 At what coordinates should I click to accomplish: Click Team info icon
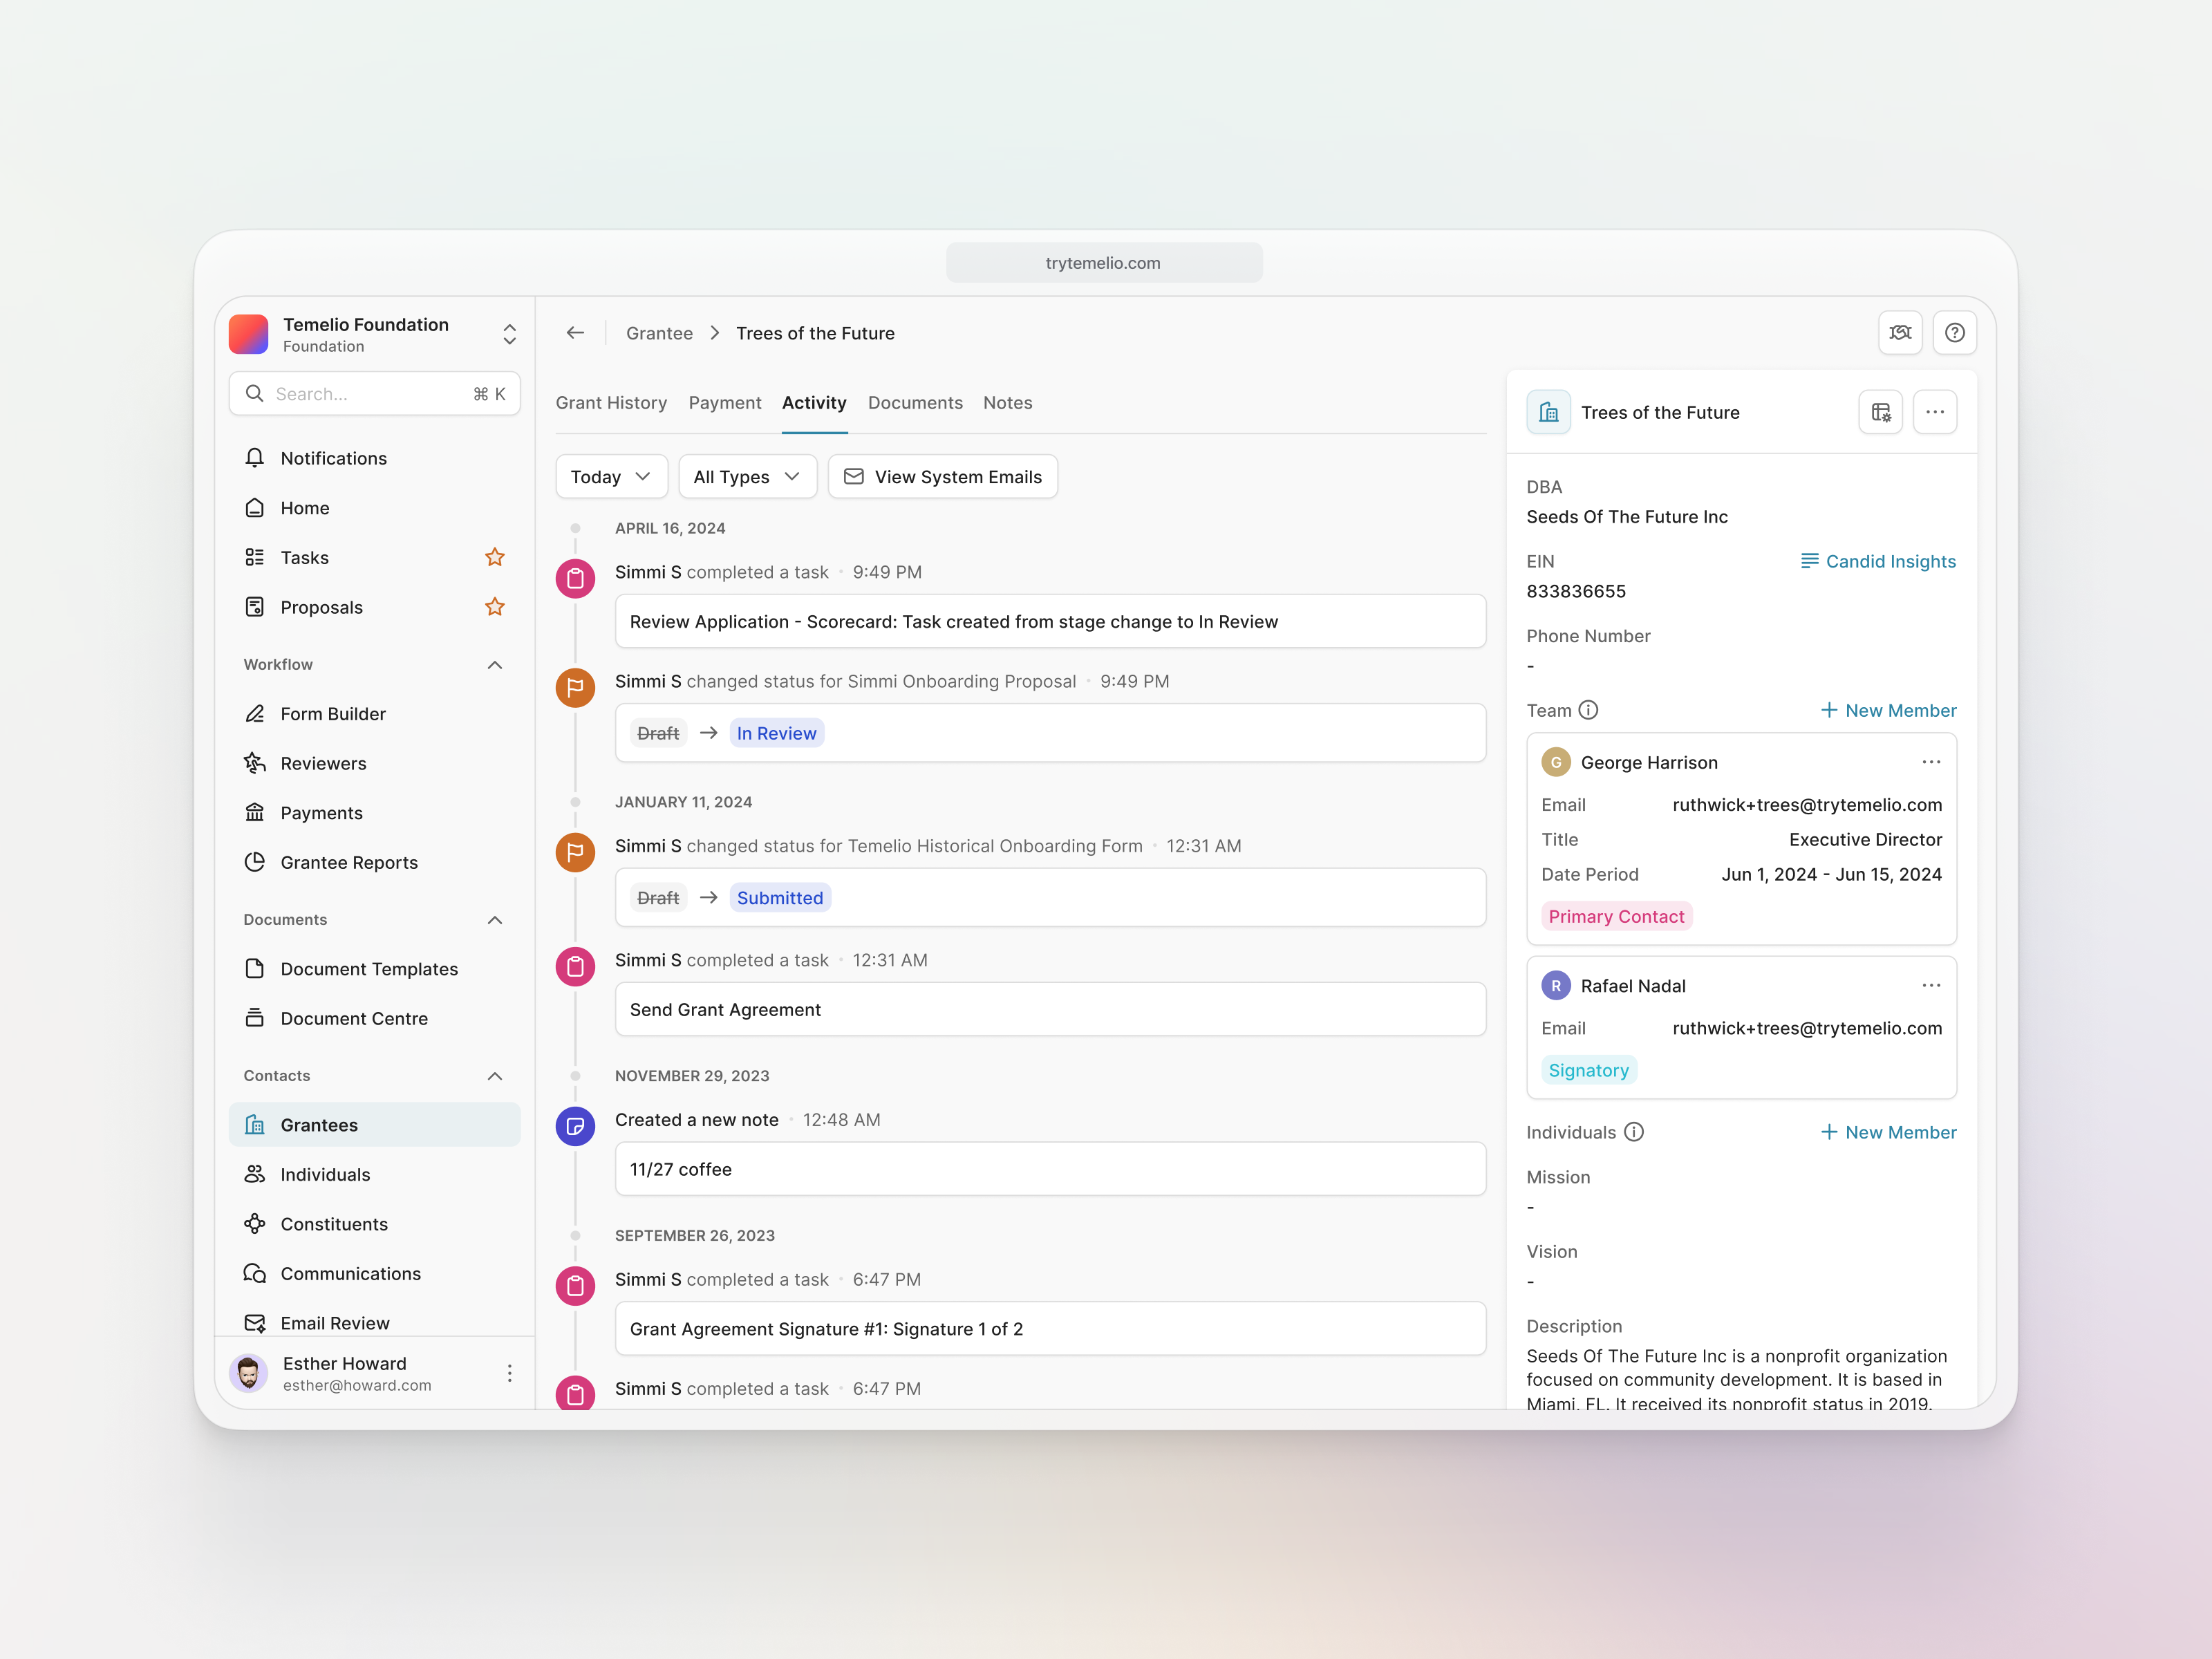coord(1588,710)
